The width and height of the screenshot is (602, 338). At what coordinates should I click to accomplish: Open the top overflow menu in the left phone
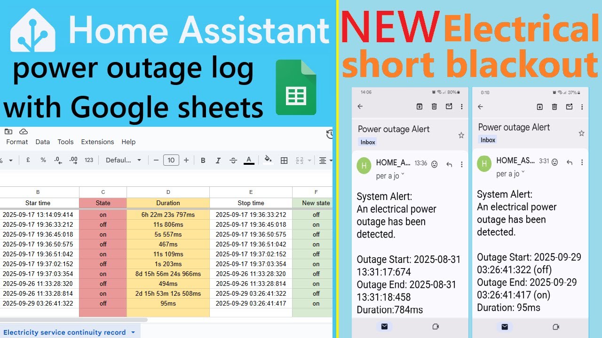tap(462, 107)
